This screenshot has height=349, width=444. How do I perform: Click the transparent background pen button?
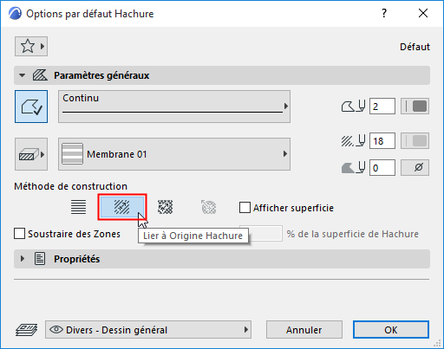415,167
